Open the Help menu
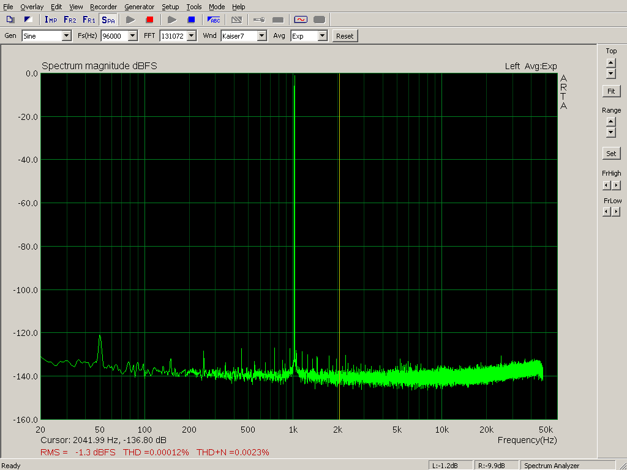 point(239,7)
